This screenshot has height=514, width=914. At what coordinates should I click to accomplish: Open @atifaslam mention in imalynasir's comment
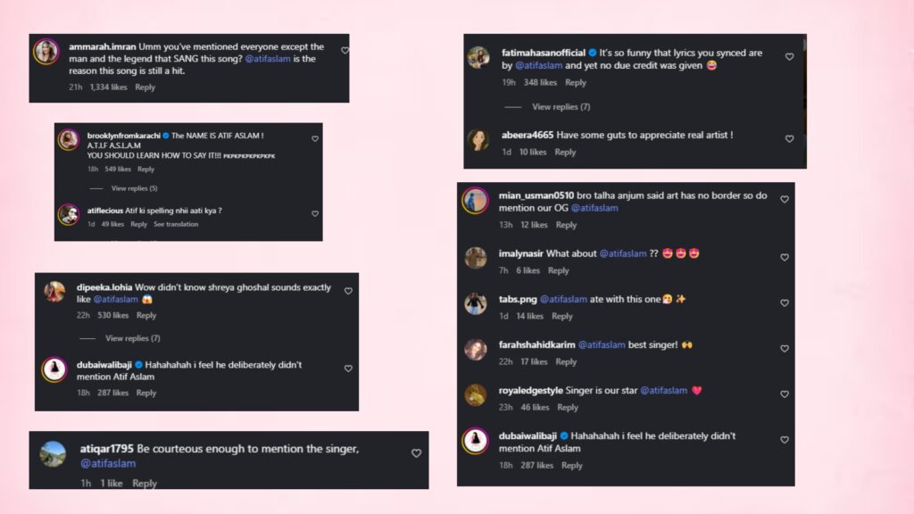tap(623, 253)
